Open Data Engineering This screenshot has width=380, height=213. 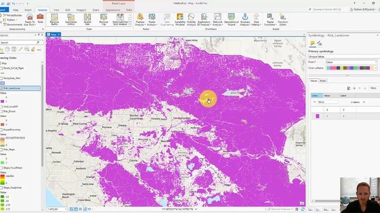[167, 20]
